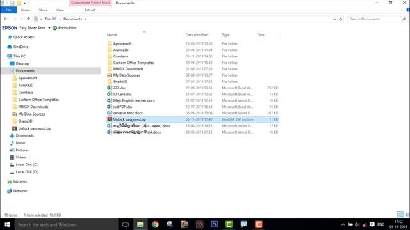Viewport: 410px width, 230px height.
Task: Open Google Chrome from the taskbar
Action: [155, 224]
